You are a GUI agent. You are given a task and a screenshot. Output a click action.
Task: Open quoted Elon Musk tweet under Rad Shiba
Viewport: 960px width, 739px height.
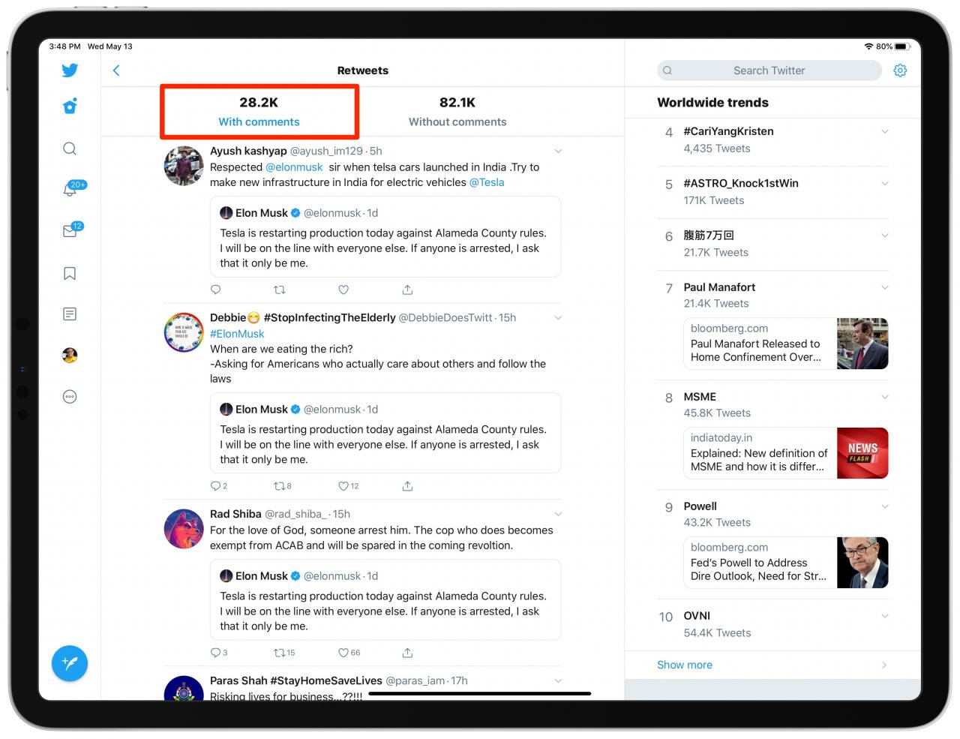(x=385, y=600)
